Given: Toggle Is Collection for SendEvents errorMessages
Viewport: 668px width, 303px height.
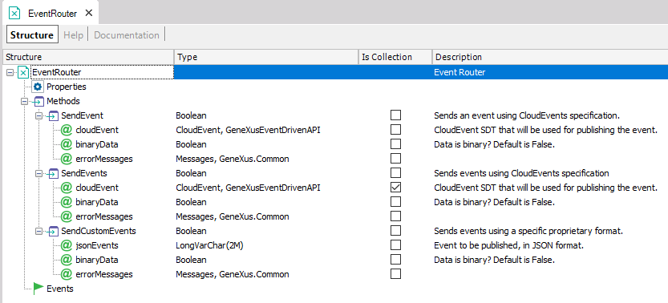Looking at the screenshot, I should [395, 216].
